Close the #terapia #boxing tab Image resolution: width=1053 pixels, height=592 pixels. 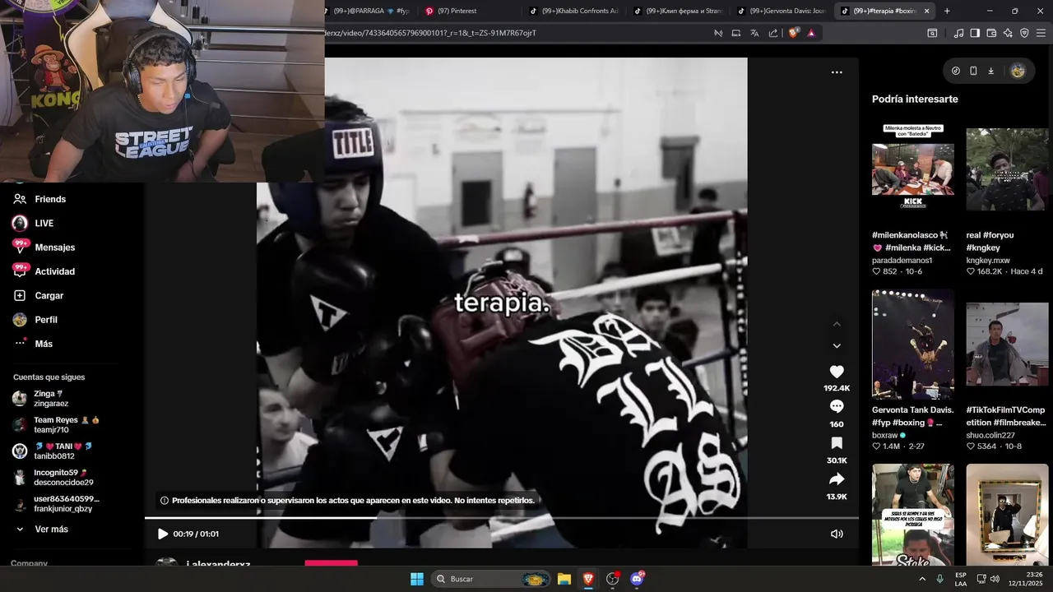pyautogui.click(x=927, y=11)
